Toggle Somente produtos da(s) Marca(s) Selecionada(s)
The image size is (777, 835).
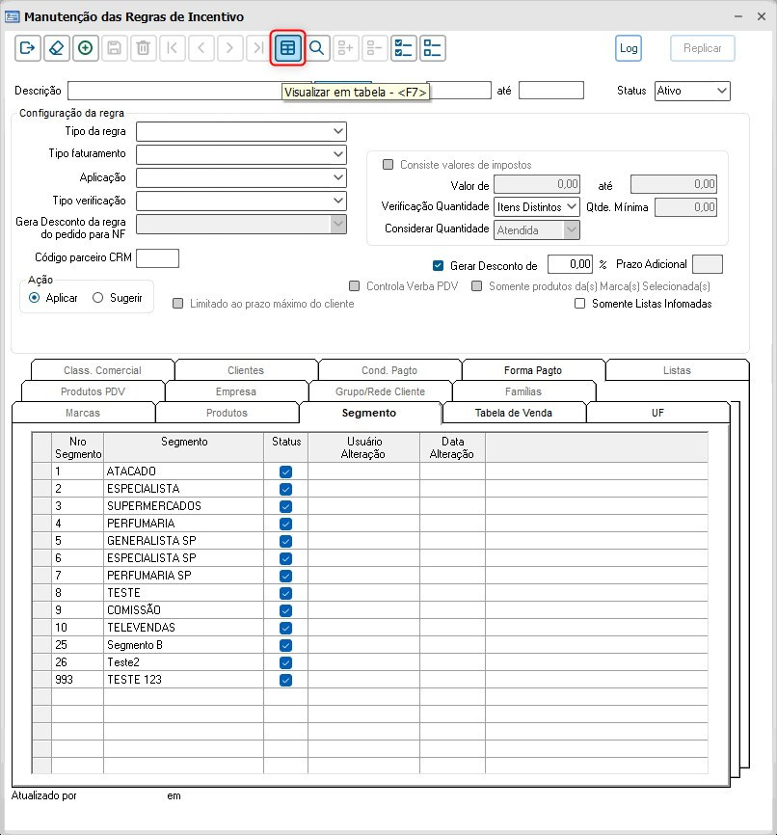tap(477, 286)
